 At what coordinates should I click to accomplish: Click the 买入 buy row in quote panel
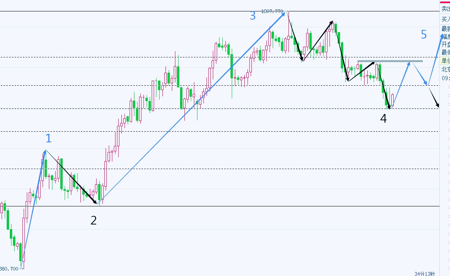pyautogui.click(x=445, y=19)
